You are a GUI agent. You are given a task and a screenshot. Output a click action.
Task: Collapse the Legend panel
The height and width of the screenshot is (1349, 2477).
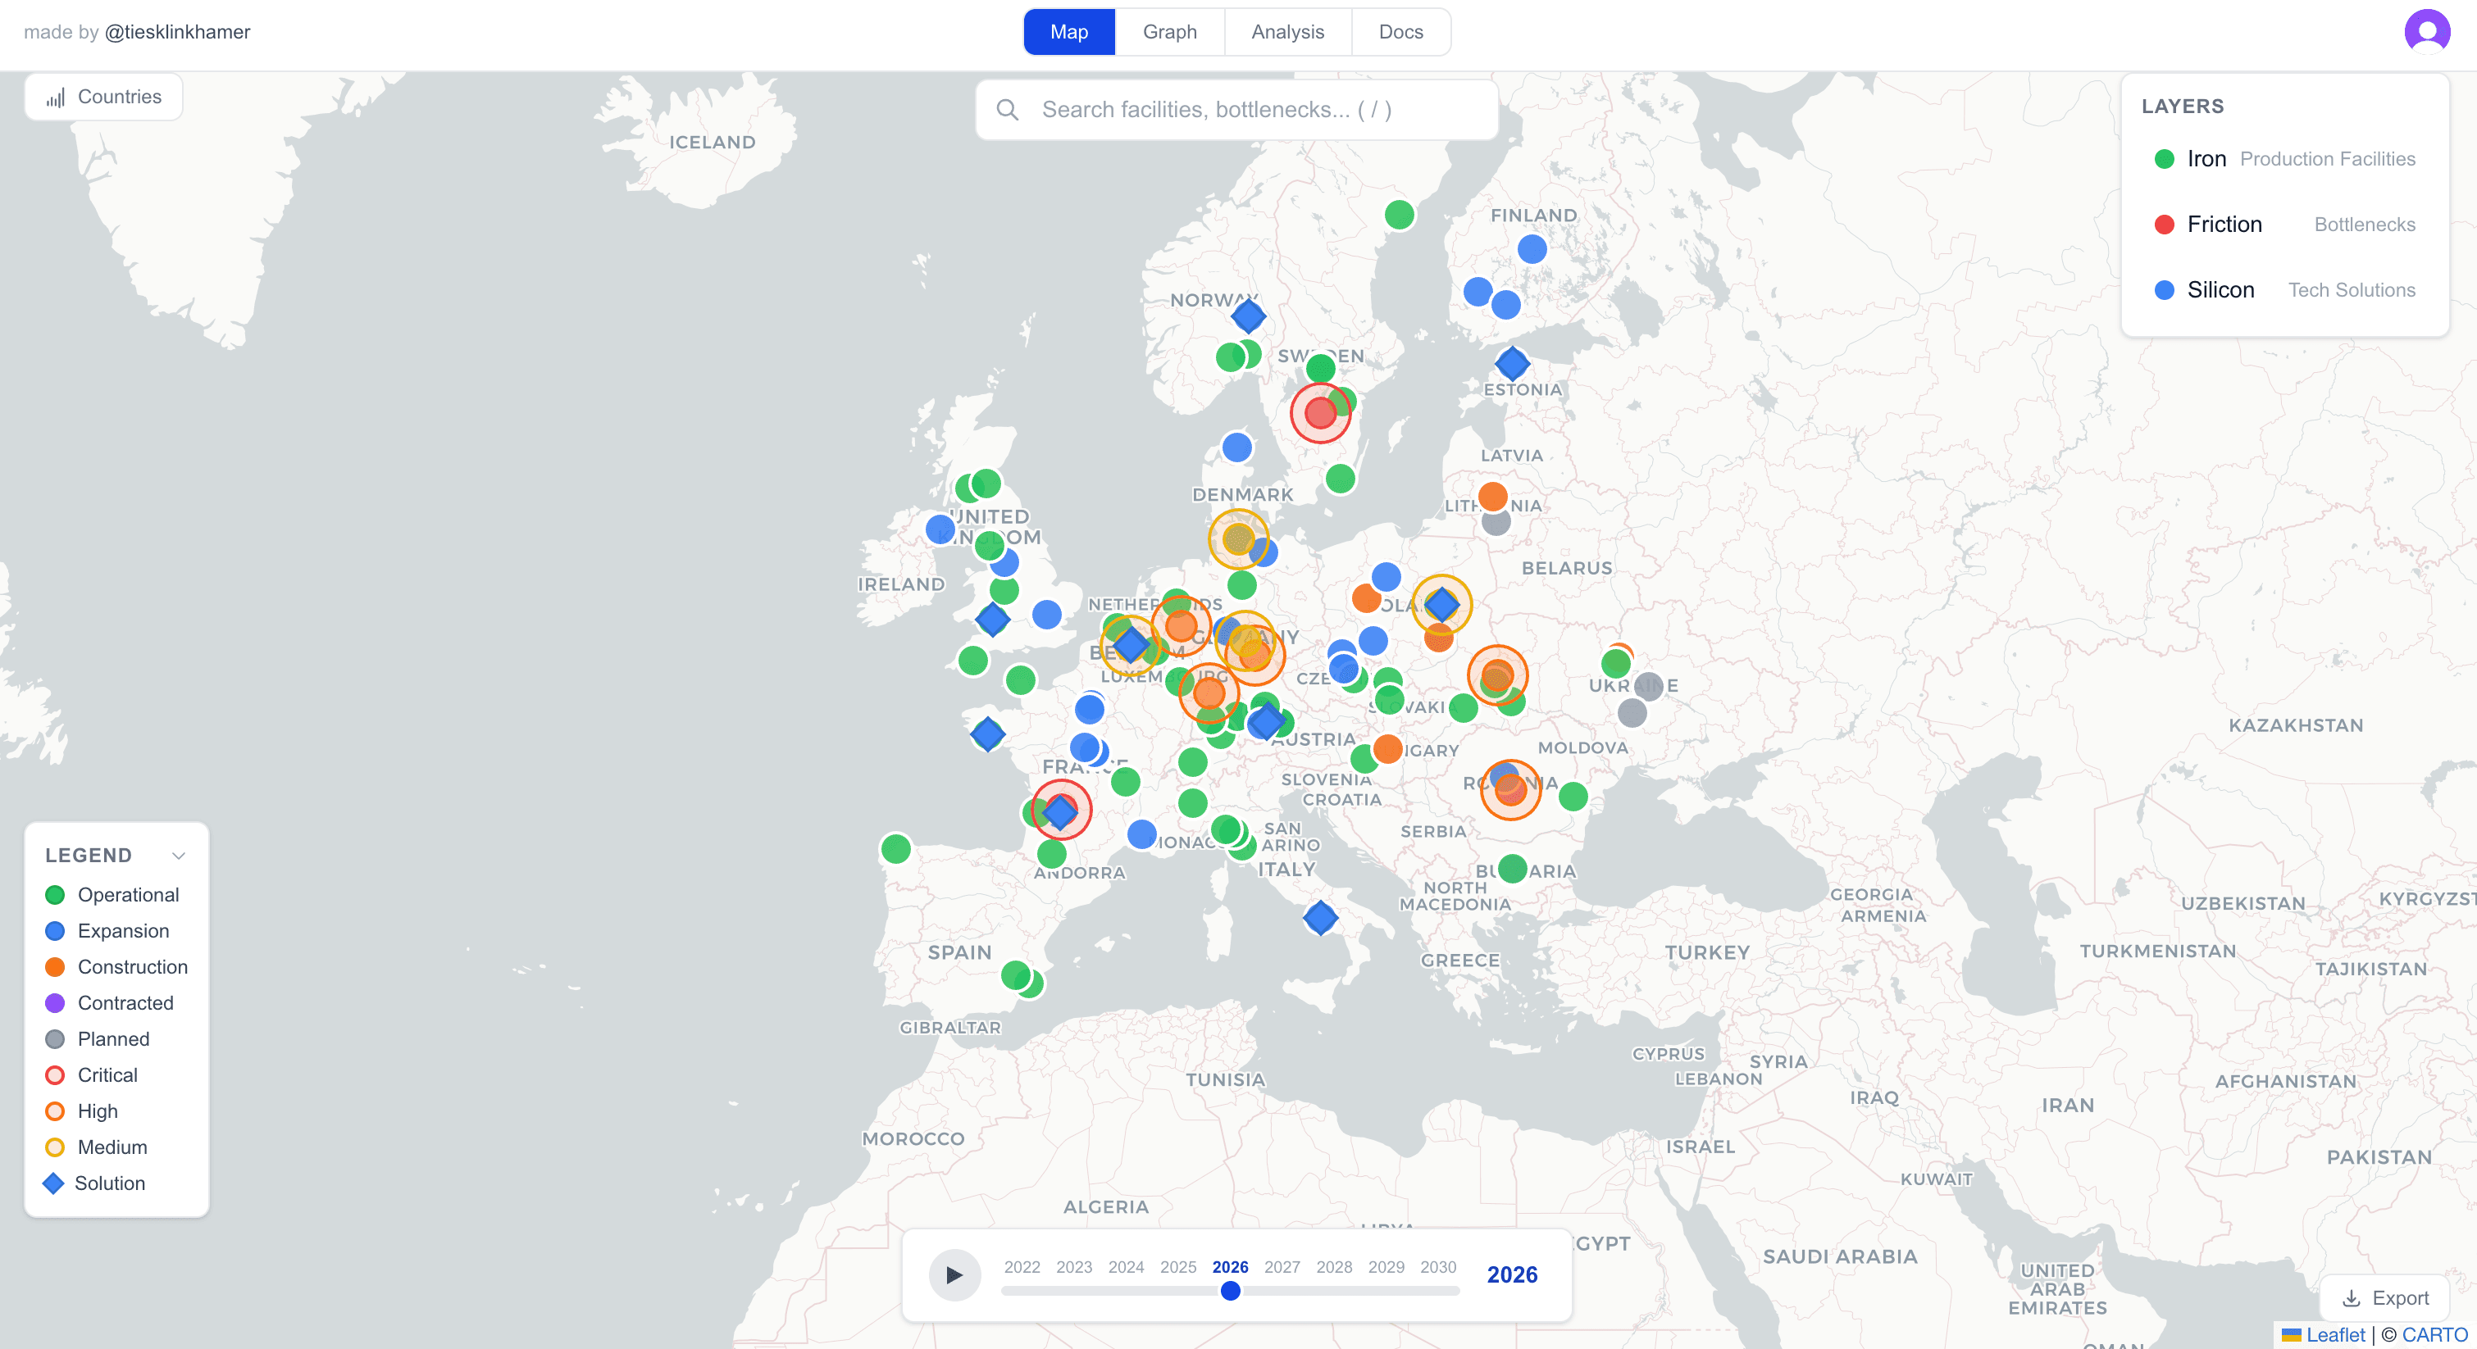(x=179, y=855)
